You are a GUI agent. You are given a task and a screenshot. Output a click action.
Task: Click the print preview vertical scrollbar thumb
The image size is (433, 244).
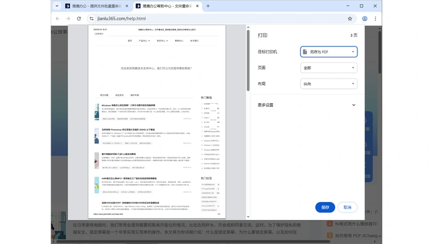(248, 60)
